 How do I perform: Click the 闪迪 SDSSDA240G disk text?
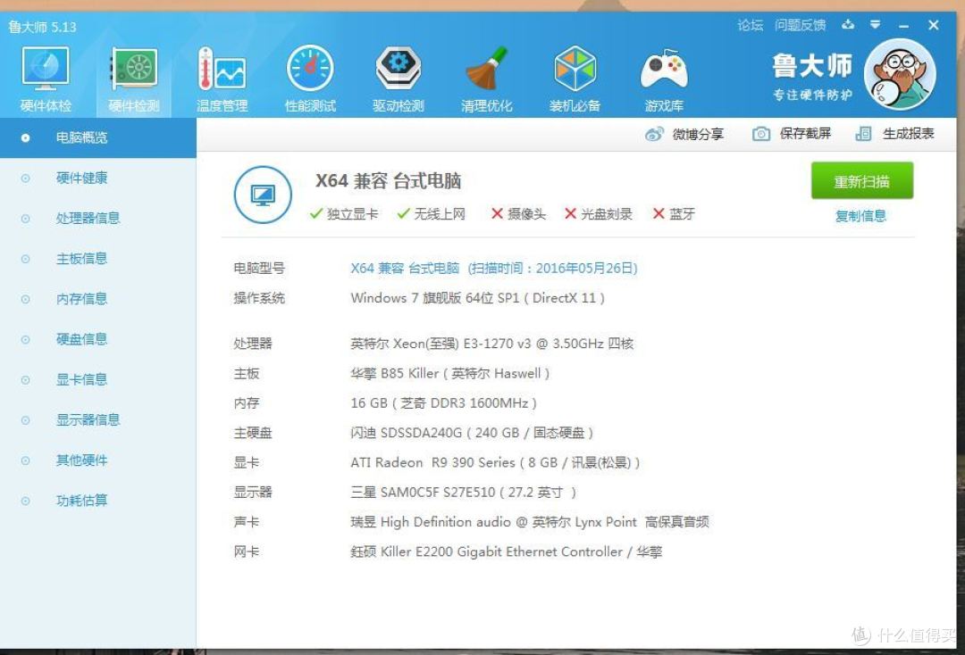pyautogui.click(x=472, y=433)
